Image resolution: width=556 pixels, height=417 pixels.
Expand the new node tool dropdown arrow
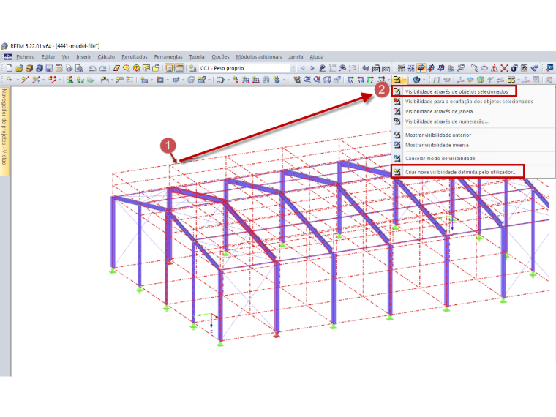18,80
